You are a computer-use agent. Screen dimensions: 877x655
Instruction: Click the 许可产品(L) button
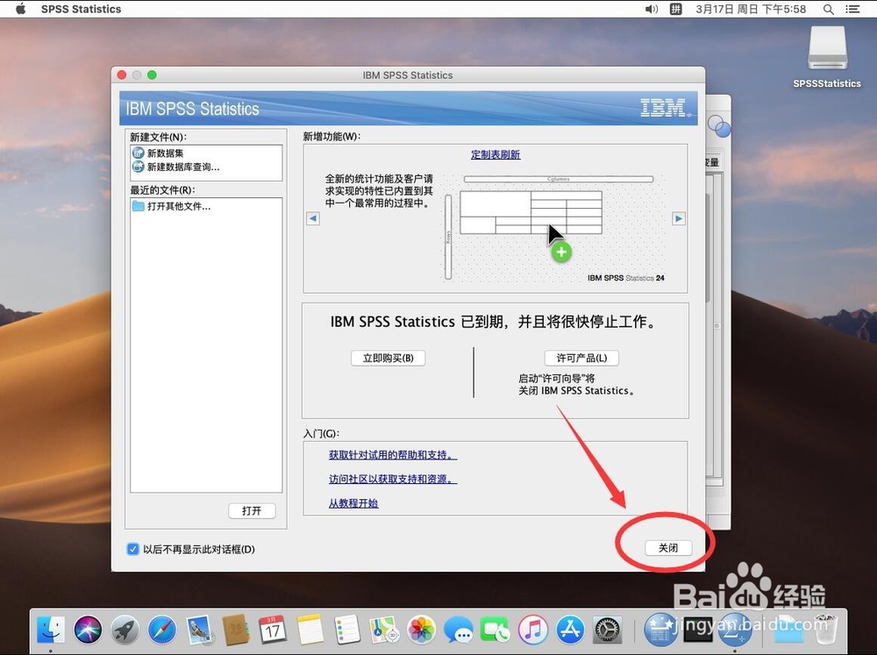click(583, 358)
